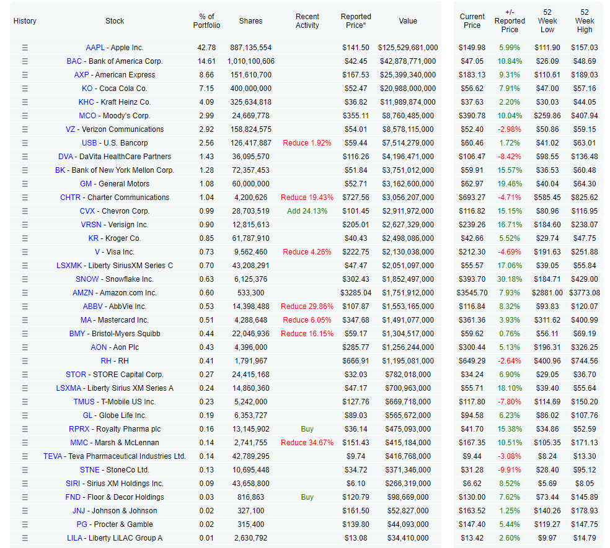Select 'Reduce 34.67%' in MMC row

[307, 443]
